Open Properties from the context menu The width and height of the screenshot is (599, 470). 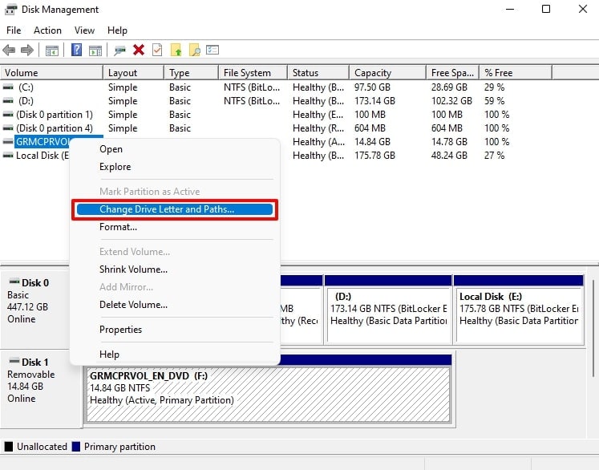(x=175, y=330)
